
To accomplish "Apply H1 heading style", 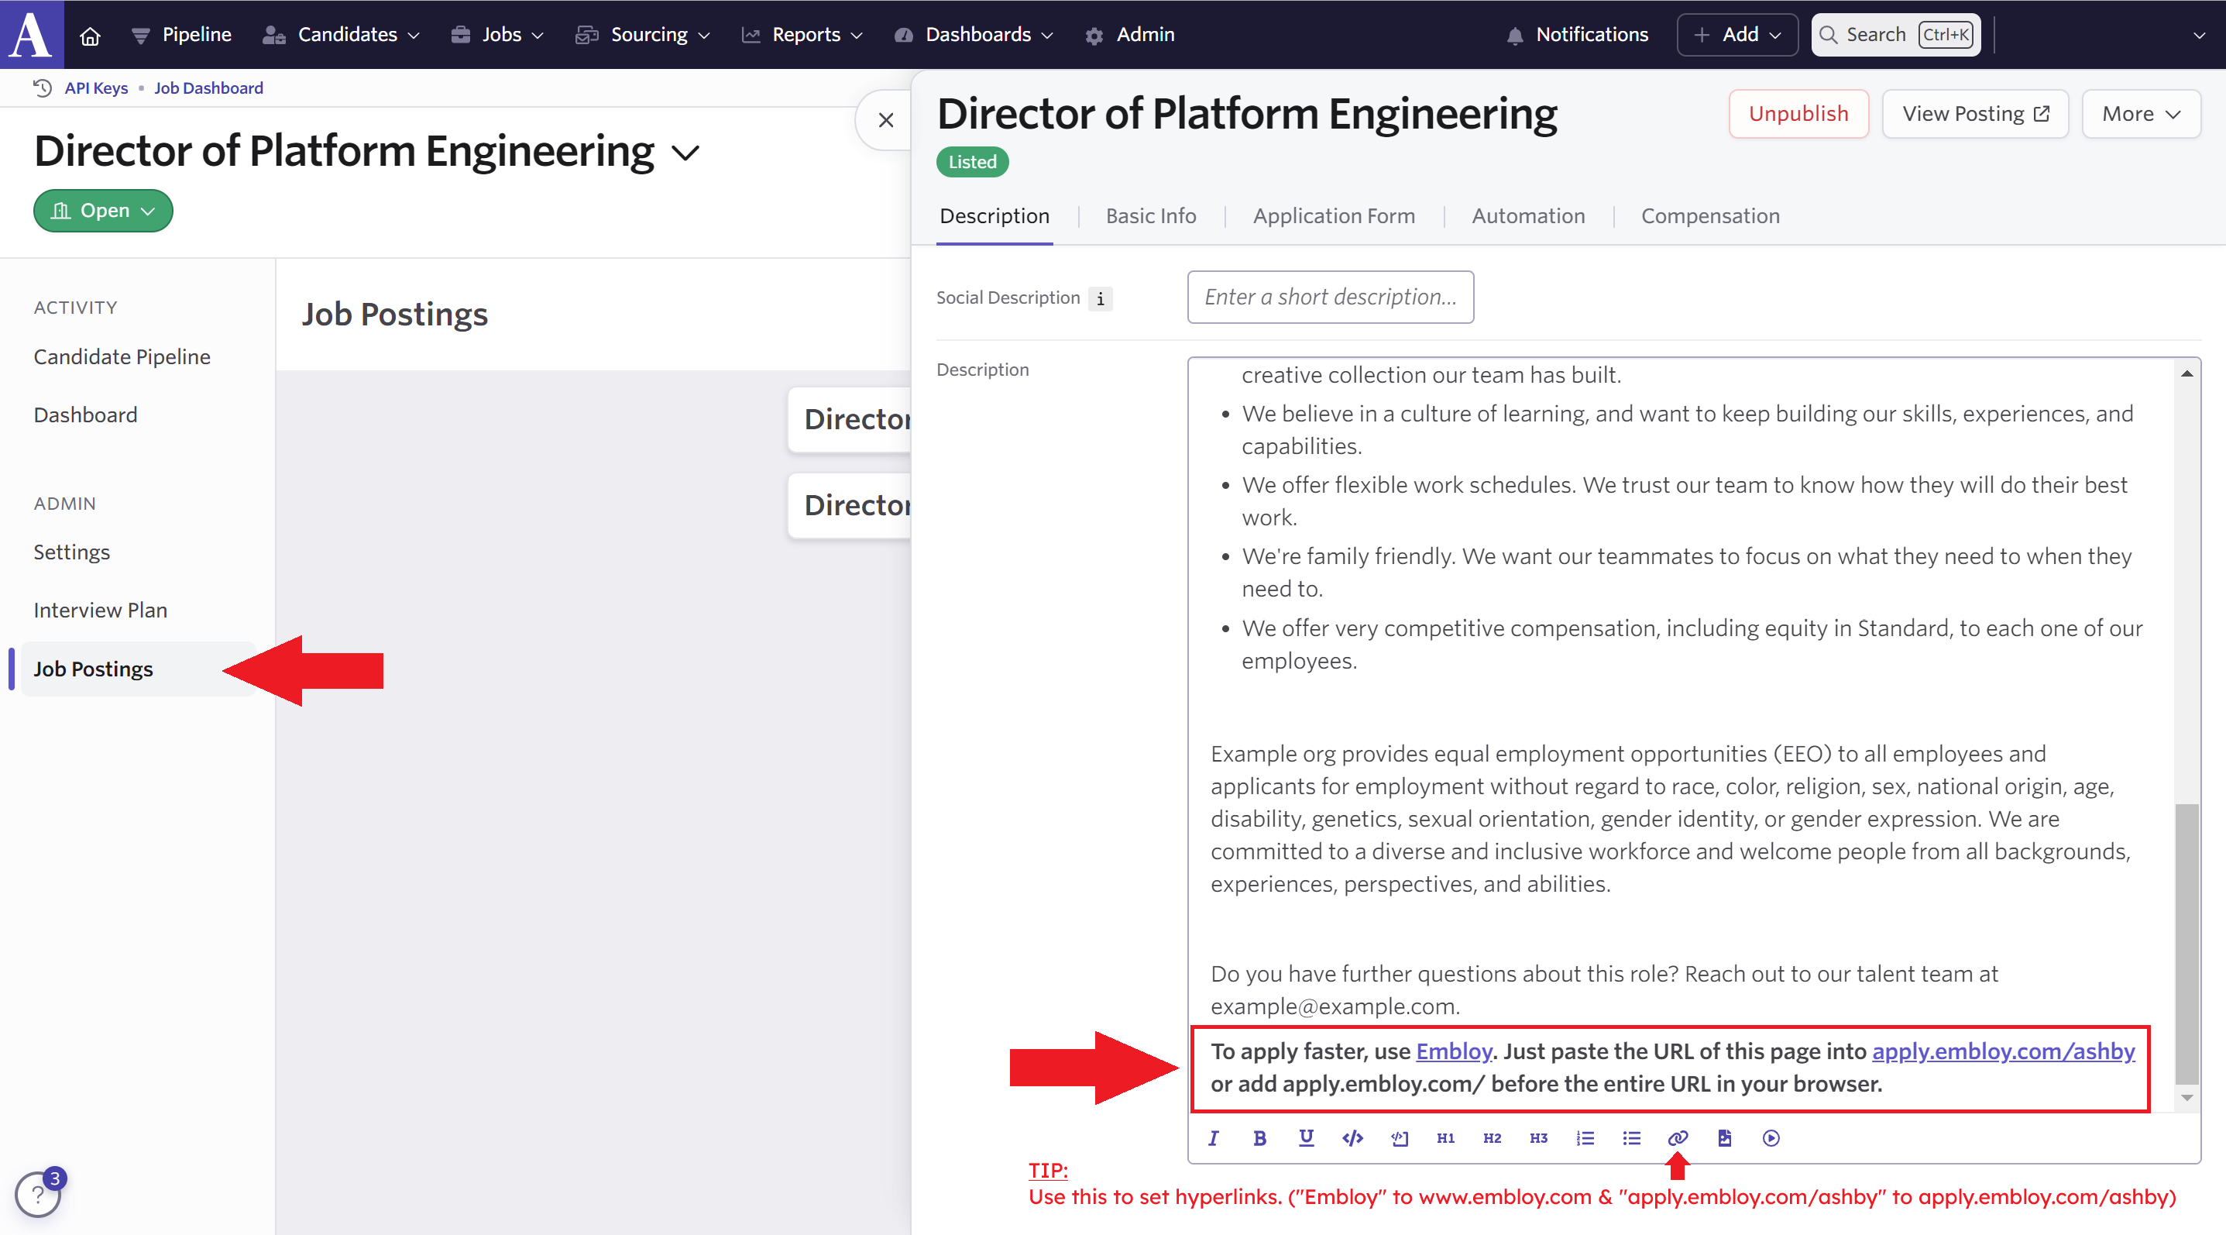I will [x=1446, y=1138].
